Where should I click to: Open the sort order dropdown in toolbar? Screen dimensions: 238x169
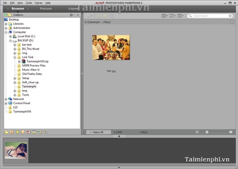click(172, 16)
